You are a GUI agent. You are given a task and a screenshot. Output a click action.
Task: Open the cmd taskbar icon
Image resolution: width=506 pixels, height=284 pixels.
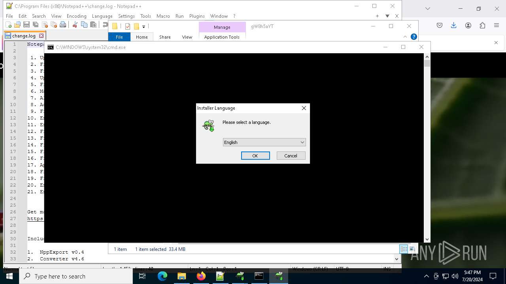[x=259, y=276]
